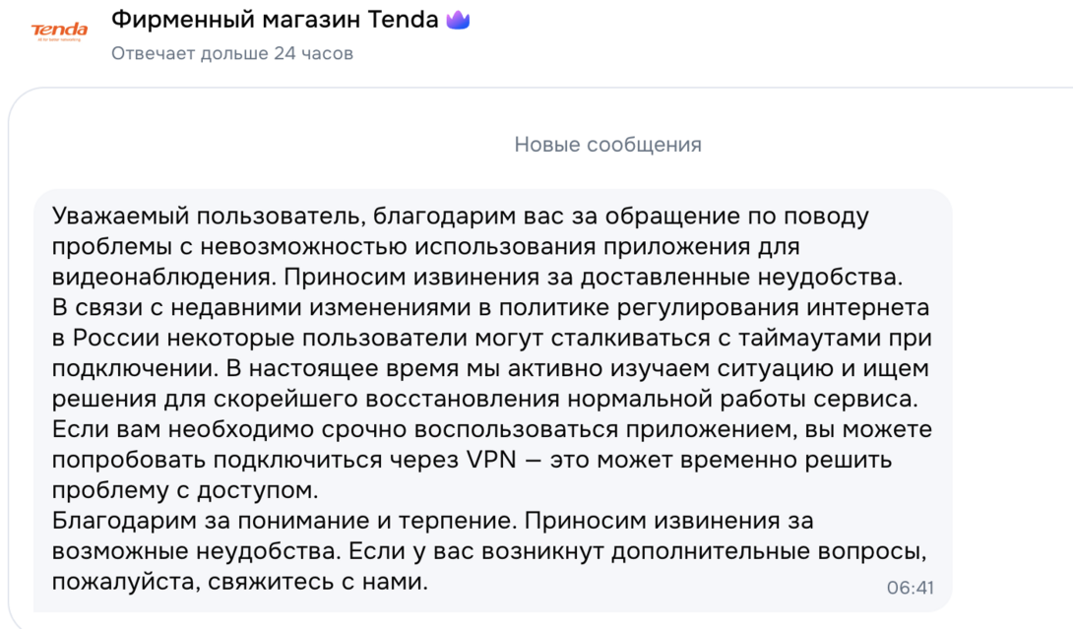
Task: Click the line starting В связи с недавними
Action: point(490,307)
